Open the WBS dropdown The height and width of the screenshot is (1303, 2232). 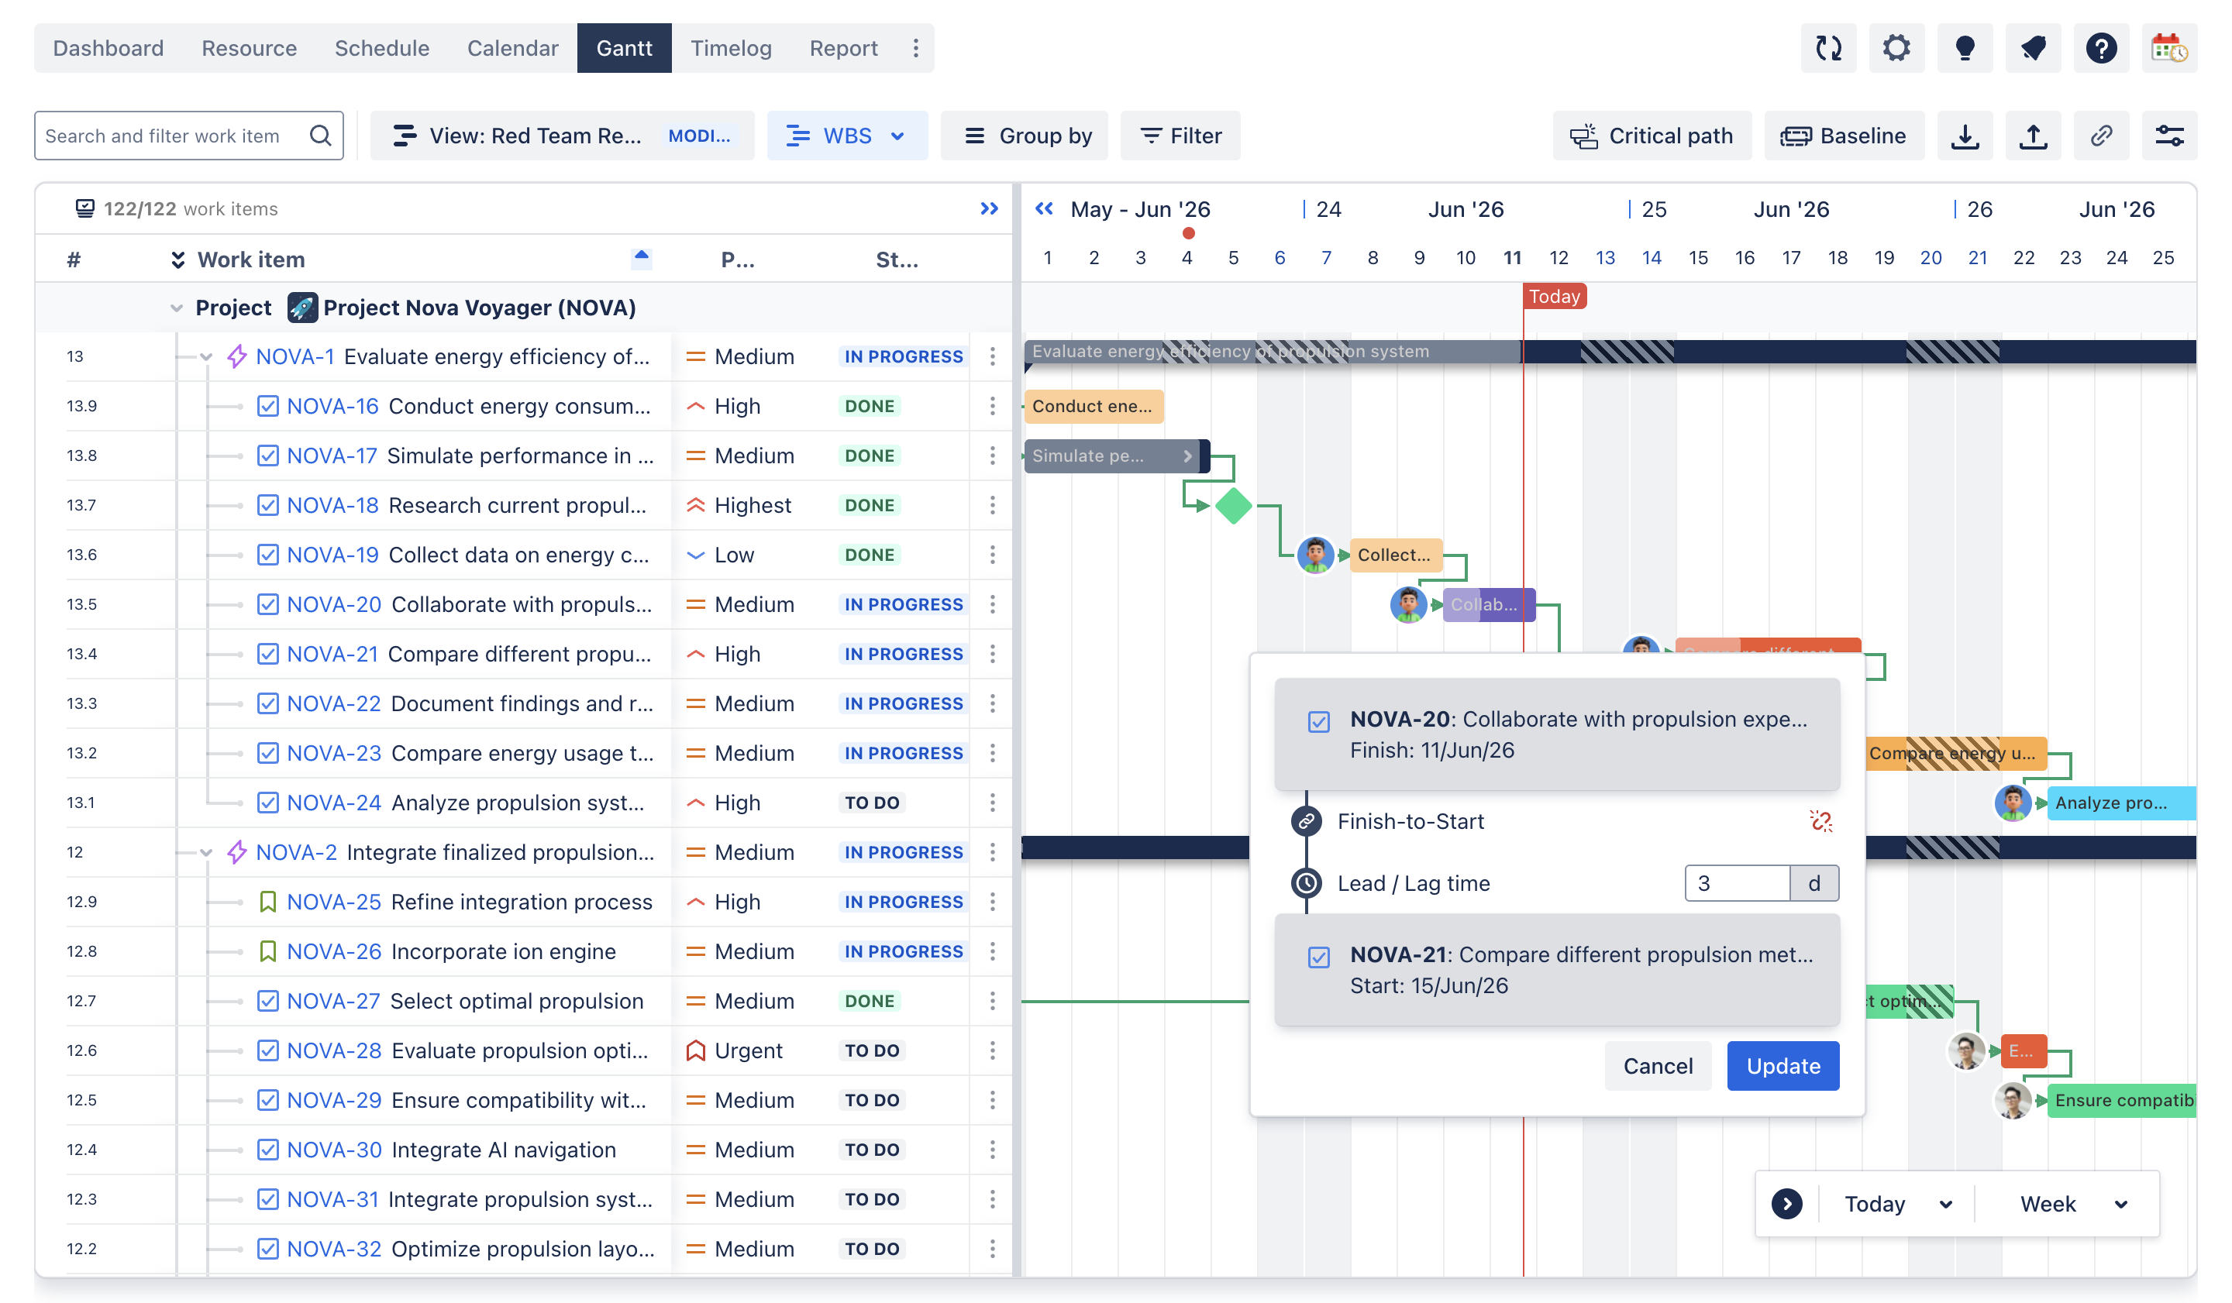tap(847, 136)
